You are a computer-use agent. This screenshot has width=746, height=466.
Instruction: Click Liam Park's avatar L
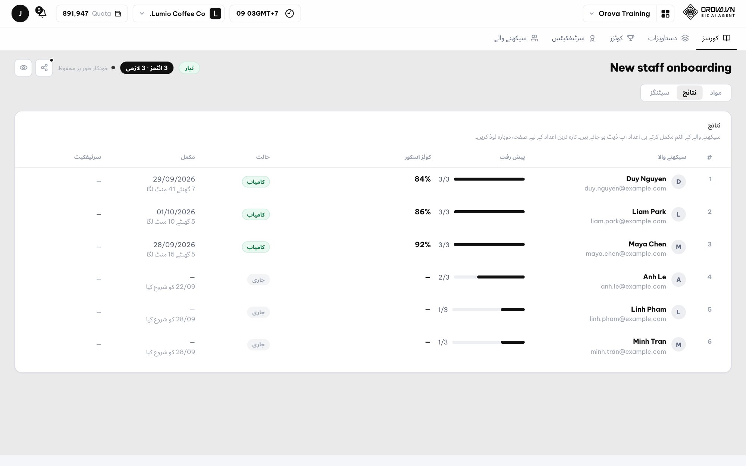click(678, 214)
